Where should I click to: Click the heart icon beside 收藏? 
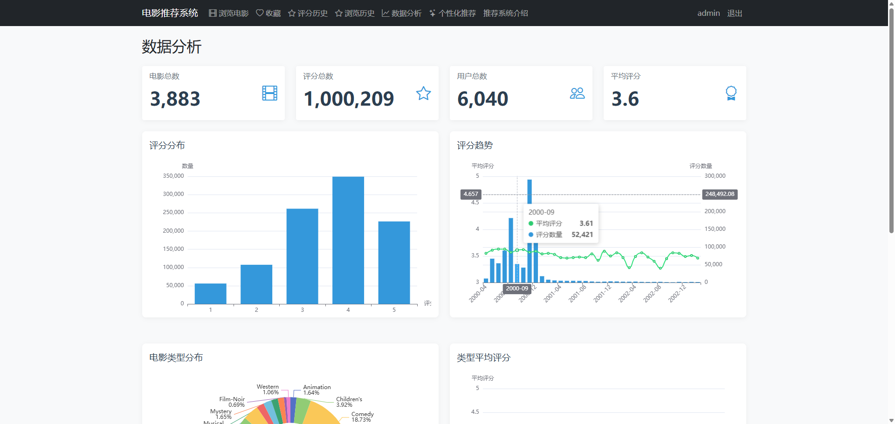(260, 13)
